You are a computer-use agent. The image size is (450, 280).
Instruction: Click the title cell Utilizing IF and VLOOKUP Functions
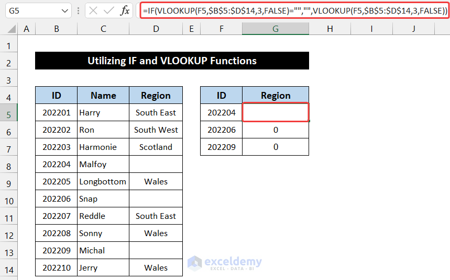click(172, 61)
